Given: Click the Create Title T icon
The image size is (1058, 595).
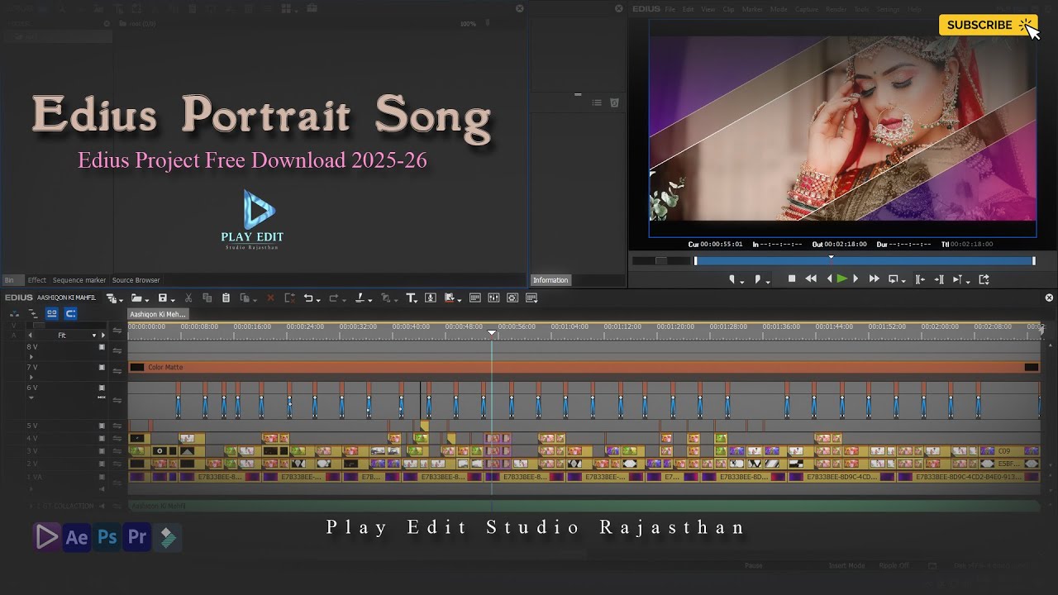Looking at the screenshot, I should coord(411,298).
